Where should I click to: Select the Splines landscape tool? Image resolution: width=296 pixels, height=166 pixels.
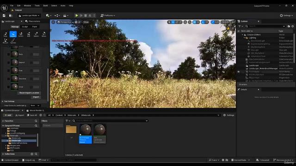tap(13, 41)
